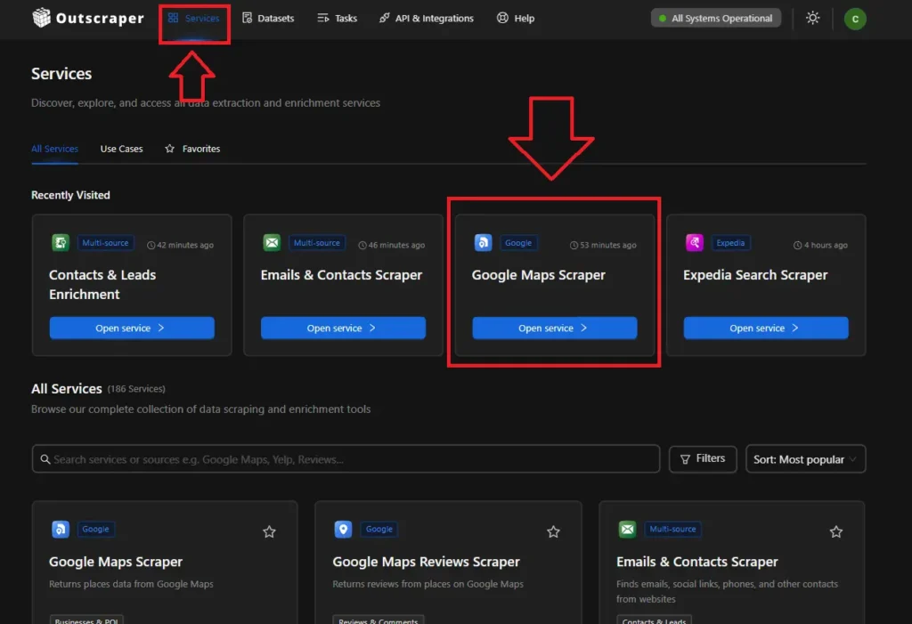Open the Filters panel
This screenshot has width=912, height=624.
(x=703, y=458)
